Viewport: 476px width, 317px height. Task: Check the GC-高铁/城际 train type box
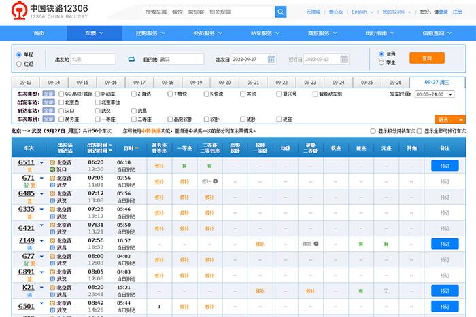pyautogui.click(x=62, y=94)
